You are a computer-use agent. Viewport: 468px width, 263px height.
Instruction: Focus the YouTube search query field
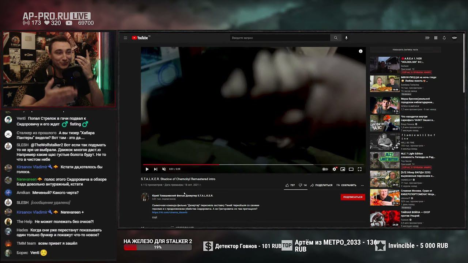click(280, 38)
